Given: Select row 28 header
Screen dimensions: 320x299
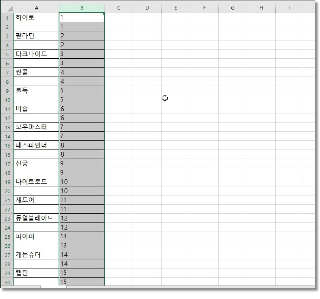Looking at the screenshot, I should (x=8, y=264).
